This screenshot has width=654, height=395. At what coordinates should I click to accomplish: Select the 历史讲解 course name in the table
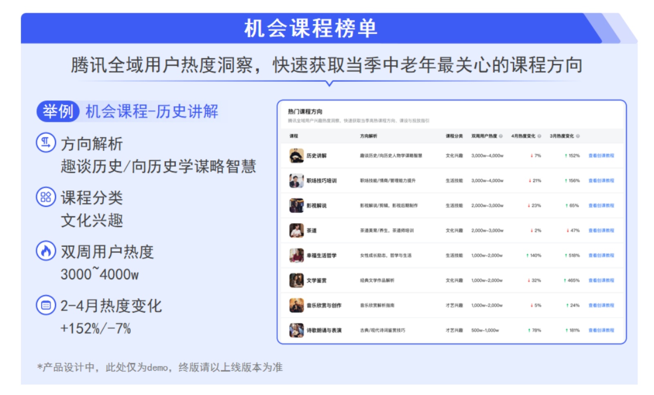pyautogui.click(x=316, y=156)
